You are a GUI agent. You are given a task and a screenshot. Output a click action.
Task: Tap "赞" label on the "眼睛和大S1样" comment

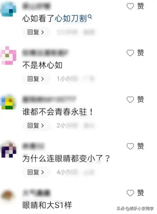point(141,193)
